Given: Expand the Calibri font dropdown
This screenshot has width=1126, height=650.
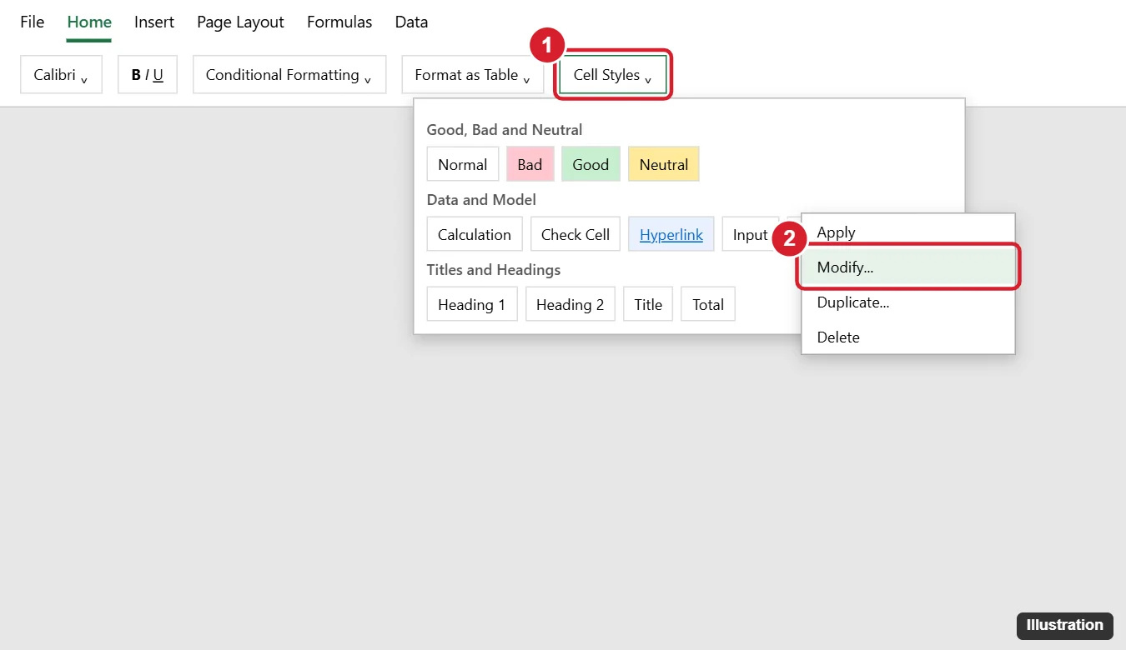Looking at the screenshot, I should [61, 75].
